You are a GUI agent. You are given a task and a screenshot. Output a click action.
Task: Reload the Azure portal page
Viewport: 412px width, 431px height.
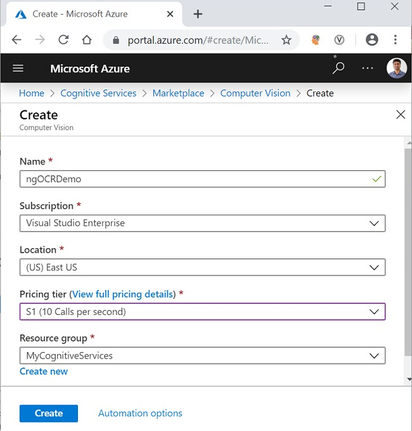click(63, 40)
